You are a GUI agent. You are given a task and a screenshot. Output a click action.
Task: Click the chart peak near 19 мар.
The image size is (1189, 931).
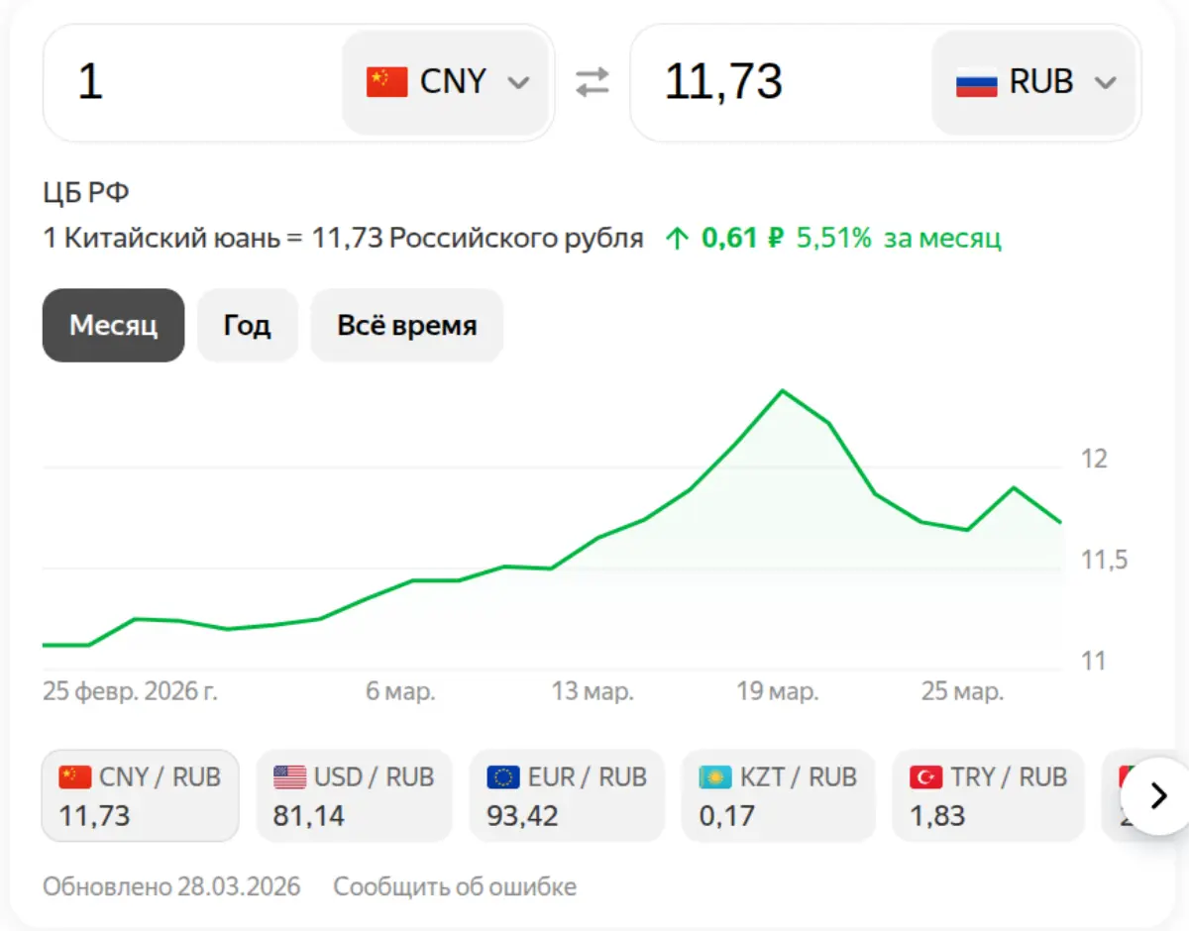coord(783,390)
